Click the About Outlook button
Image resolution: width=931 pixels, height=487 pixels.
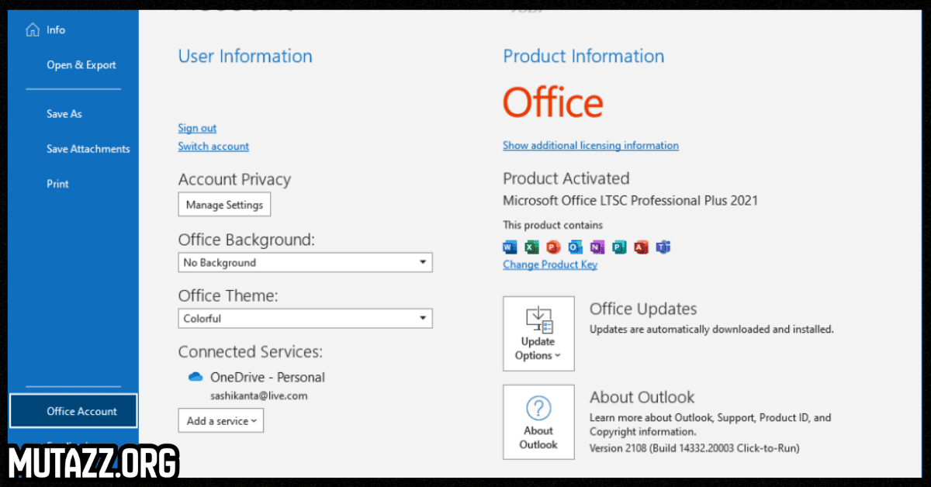538,422
